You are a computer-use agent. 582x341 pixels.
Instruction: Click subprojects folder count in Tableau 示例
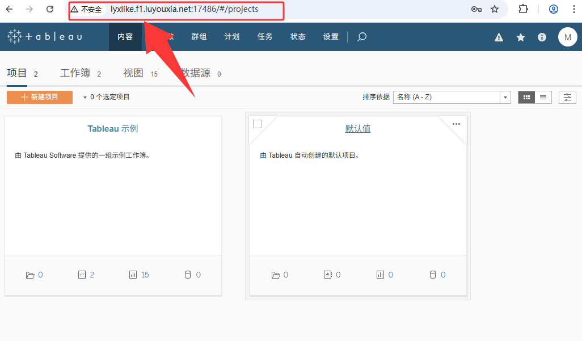pyautogui.click(x=35, y=275)
